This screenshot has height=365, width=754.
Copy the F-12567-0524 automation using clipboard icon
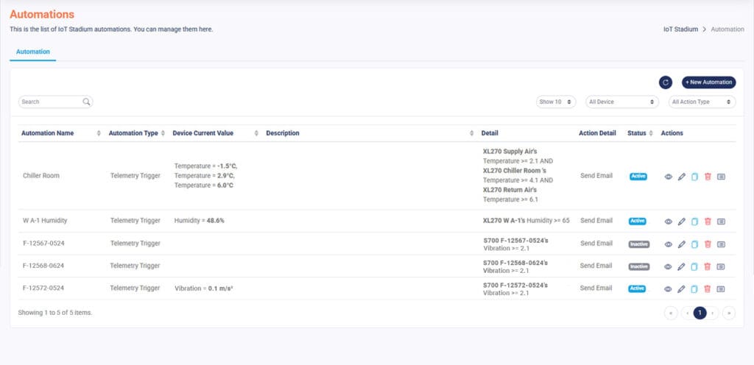[694, 244]
